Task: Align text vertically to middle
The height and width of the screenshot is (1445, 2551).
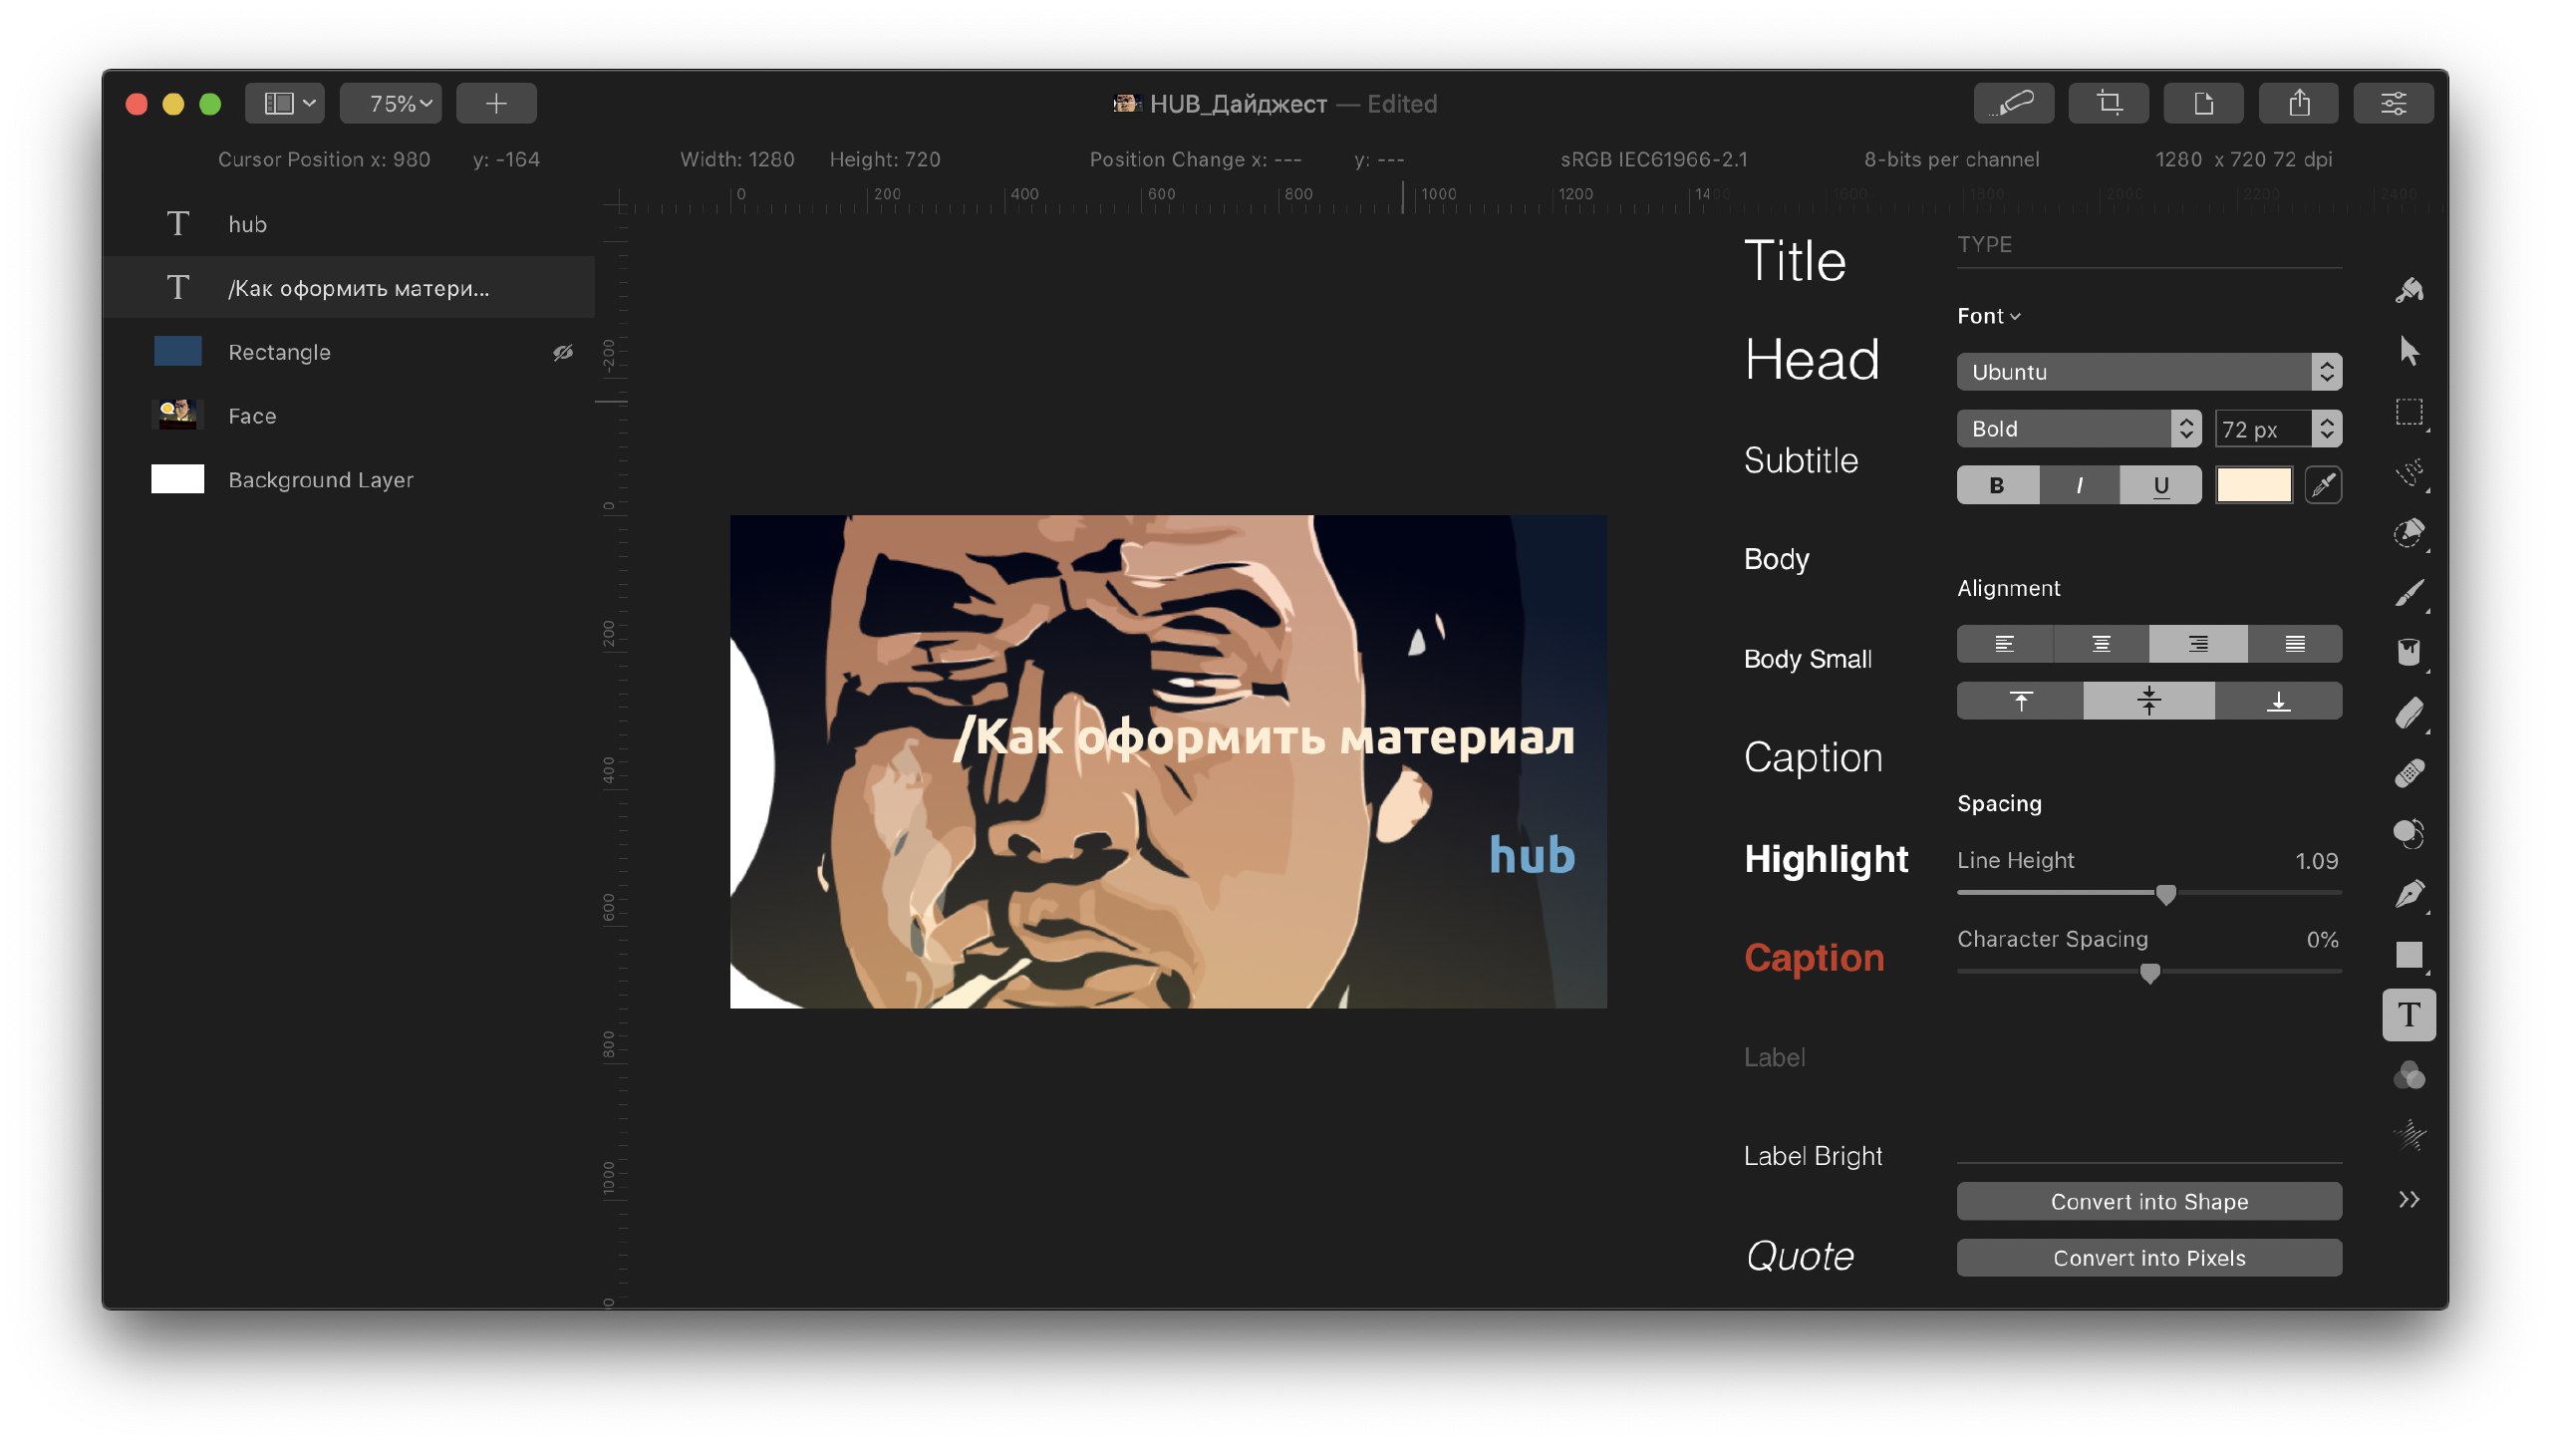Action: [2148, 701]
